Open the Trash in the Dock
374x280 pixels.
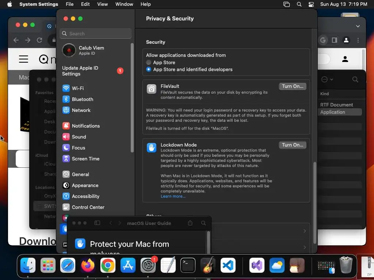(x=346, y=265)
